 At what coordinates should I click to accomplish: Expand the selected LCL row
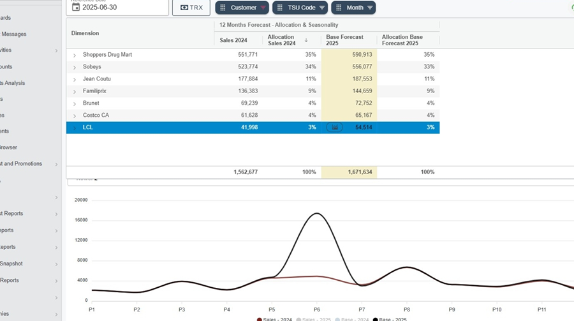point(75,128)
